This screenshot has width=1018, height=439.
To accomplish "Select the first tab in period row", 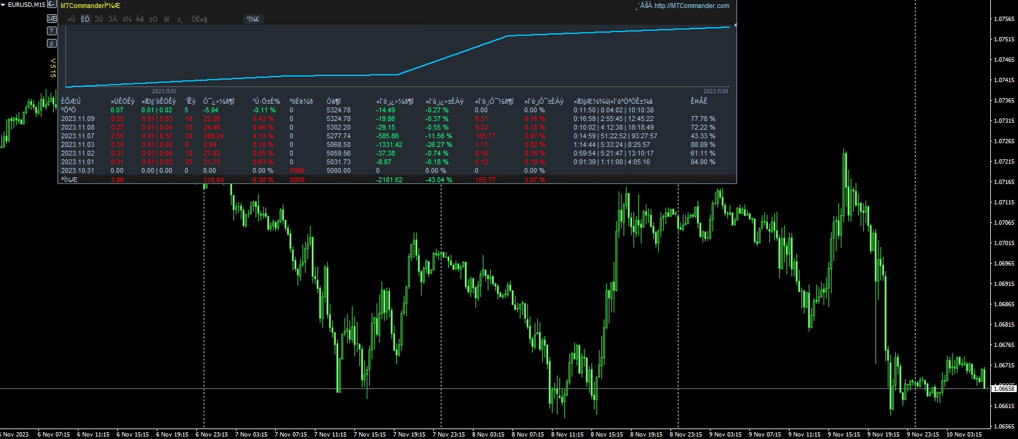I will 71,19.
